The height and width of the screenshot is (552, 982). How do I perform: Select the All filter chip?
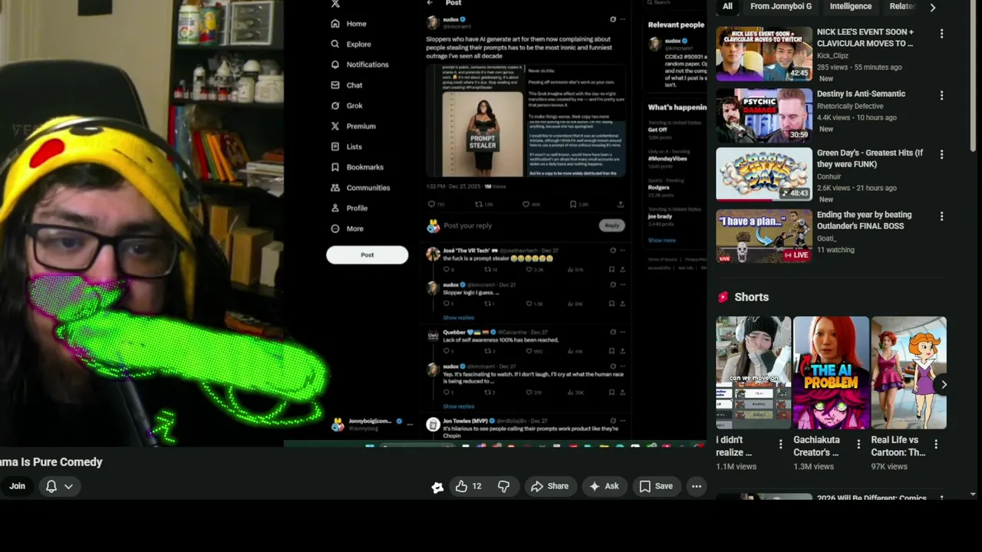727,6
